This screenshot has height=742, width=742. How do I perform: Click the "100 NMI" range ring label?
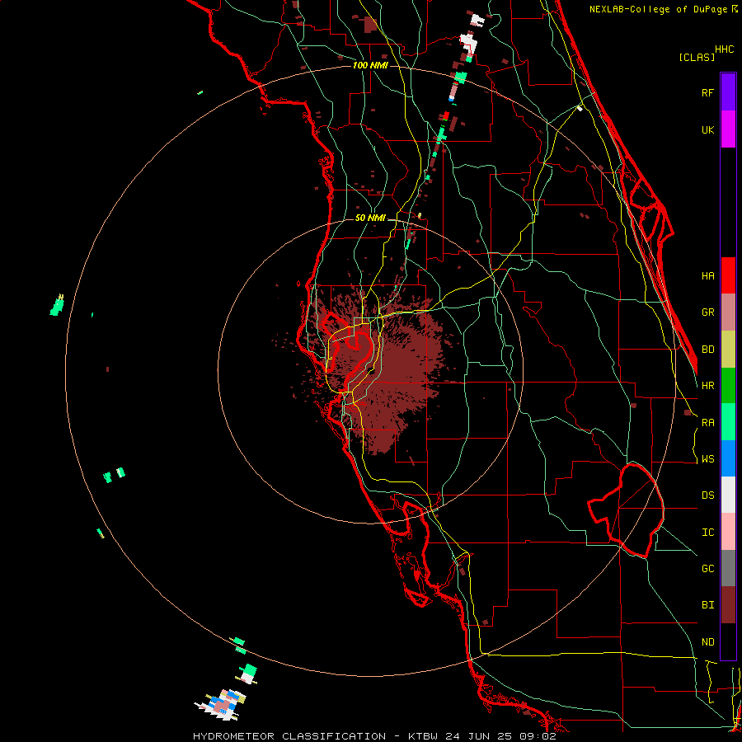(370, 65)
